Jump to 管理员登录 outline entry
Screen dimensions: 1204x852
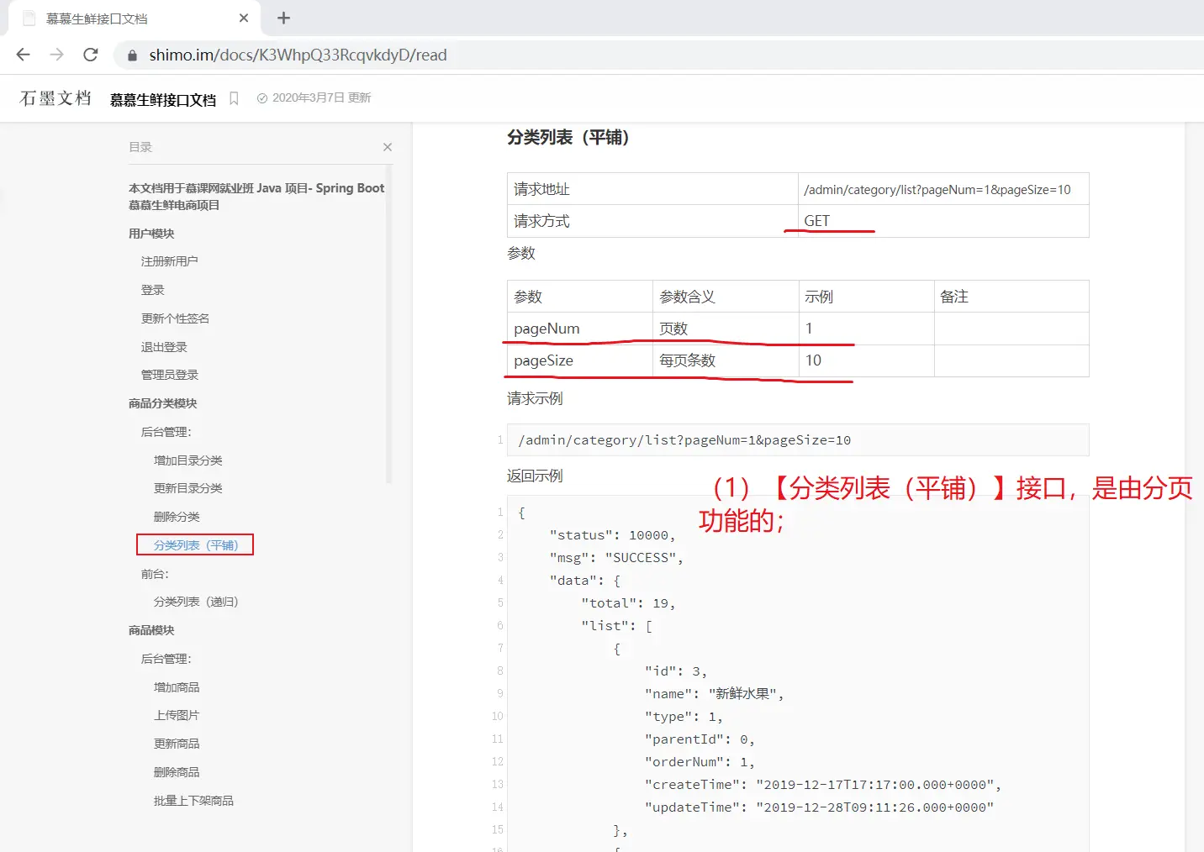[x=170, y=375]
